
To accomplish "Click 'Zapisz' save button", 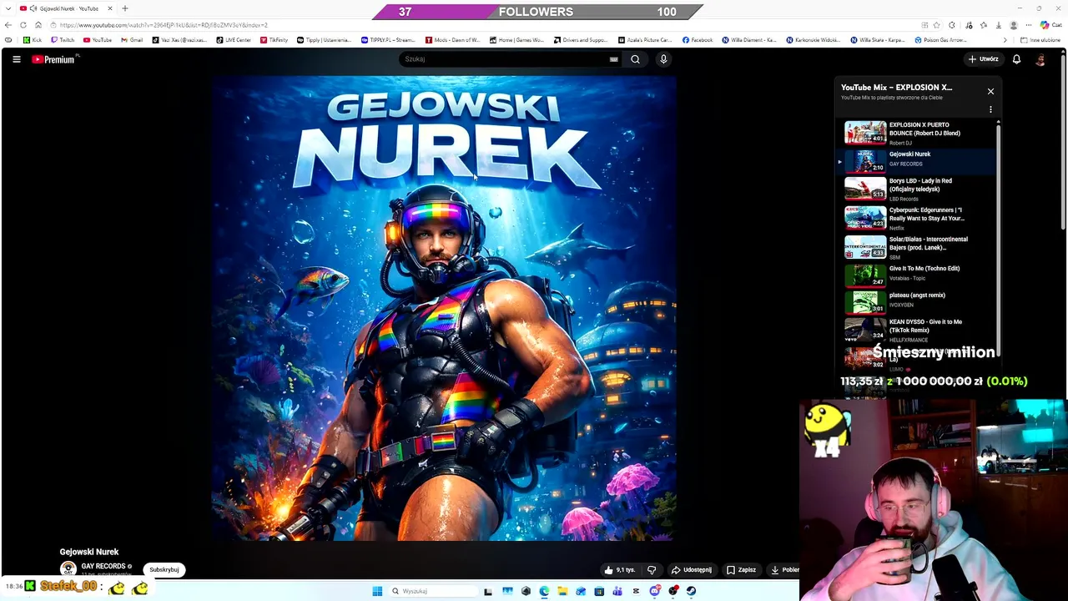I will tap(741, 569).
